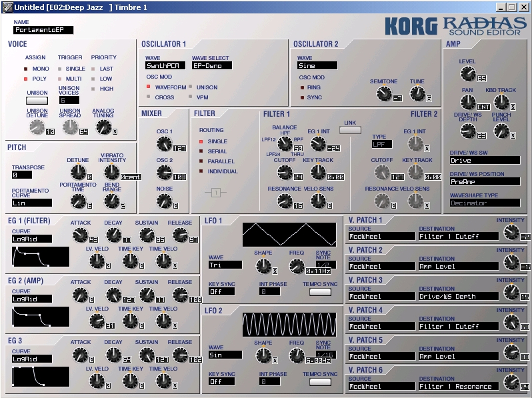The width and height of the screenshot is (532, 398).
Task: Click DRIVE/WS DEPTH knob
Action: click(x=468, y=131)
